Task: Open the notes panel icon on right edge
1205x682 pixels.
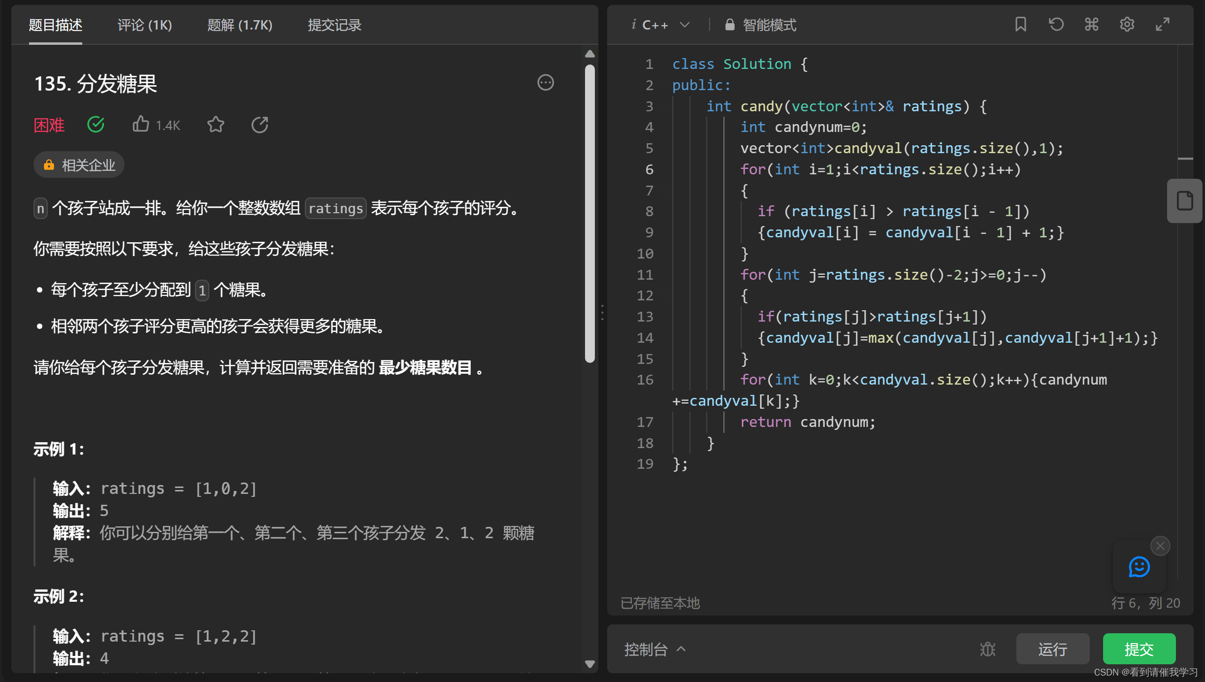Action: pyautogui.click(x=1184, y=201)
